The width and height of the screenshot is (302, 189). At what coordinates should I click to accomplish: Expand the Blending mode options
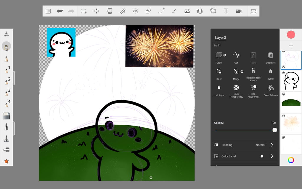(x=272, y=145)
